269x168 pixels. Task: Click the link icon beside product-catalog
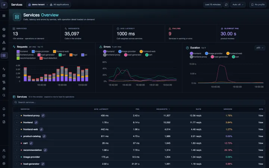coord(44,136)
